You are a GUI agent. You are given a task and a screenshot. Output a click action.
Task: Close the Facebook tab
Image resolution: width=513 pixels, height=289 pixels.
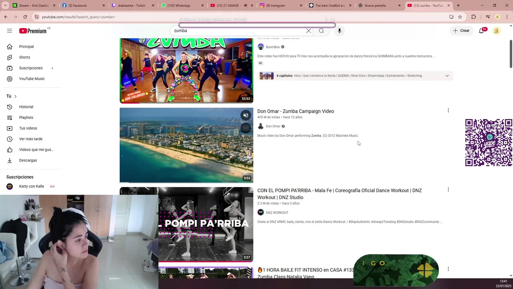[103, 6]
